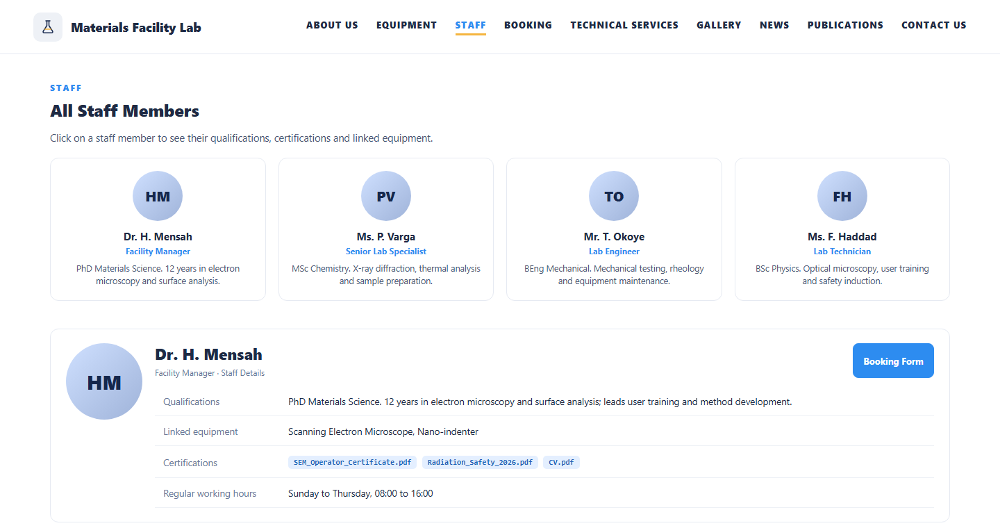Select the Mr. T. Okoye name
This screenshot has width=1000, height=528.
pos(614,237)
